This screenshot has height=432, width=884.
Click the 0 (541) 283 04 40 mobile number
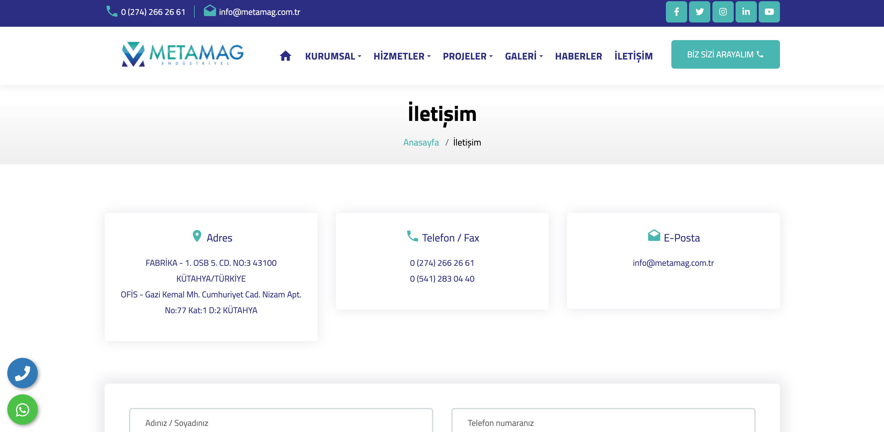(x=442, y=279)
